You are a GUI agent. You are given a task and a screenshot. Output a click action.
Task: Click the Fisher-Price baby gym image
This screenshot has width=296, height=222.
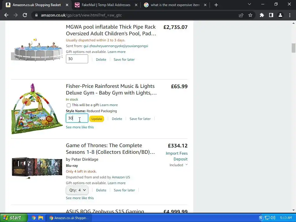pos(37,109)
